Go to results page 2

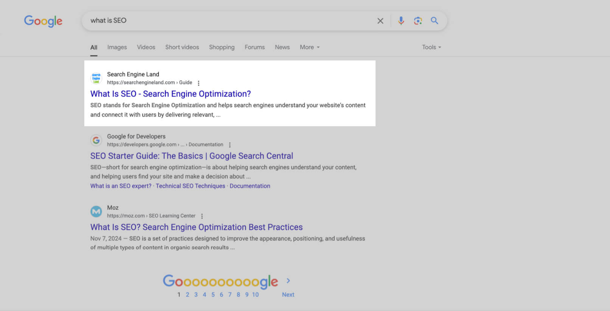pyautogui.click(x=187, y=295)
